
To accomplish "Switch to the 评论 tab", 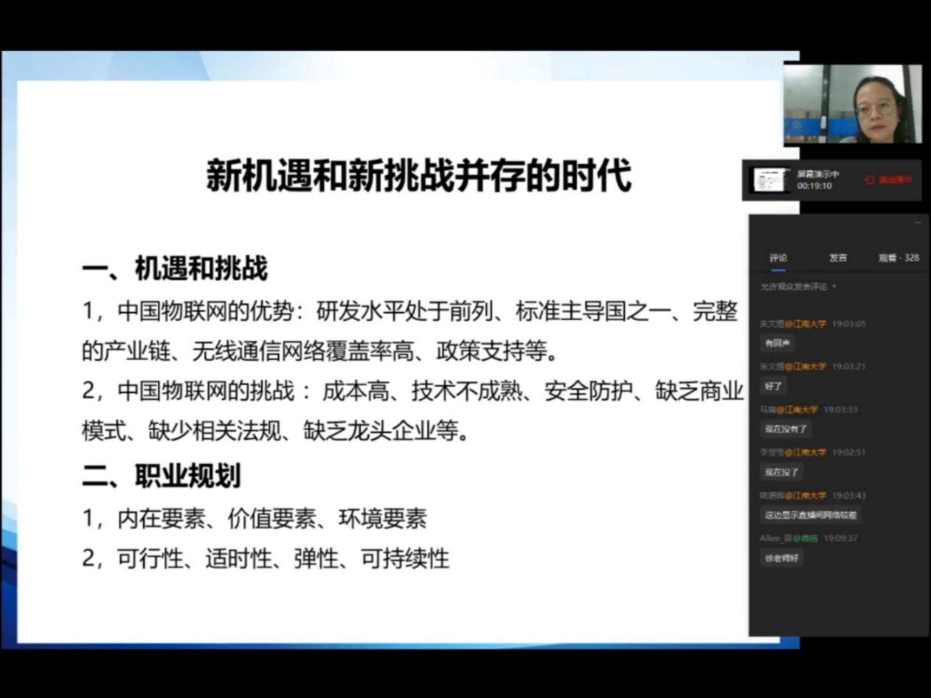I will [778, 258].
